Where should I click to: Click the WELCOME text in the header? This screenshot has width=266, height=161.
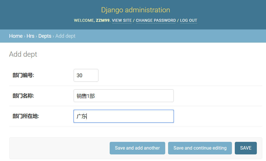[x=84, y=21]
